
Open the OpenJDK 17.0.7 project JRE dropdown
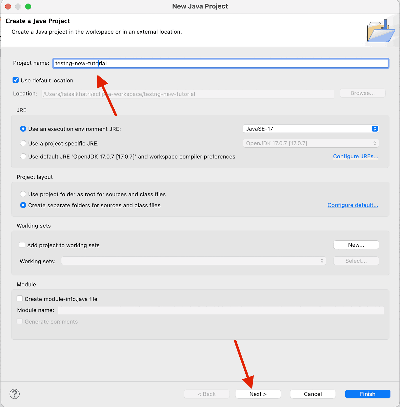[x=311, y=143]
